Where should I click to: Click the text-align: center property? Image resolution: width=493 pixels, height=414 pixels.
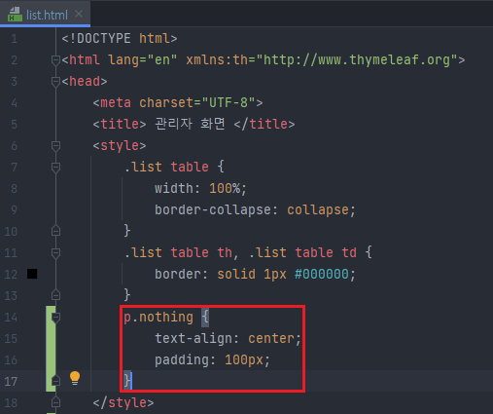[x=228, y=339]
